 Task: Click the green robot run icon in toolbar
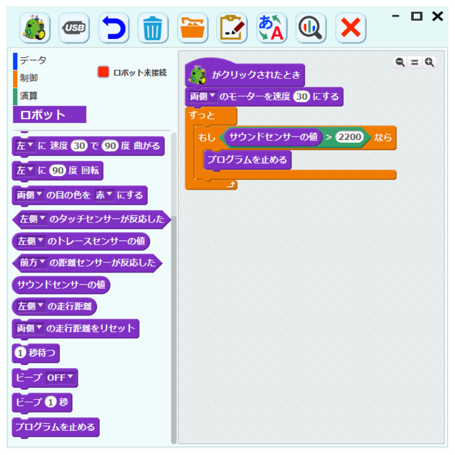(35, 28)
